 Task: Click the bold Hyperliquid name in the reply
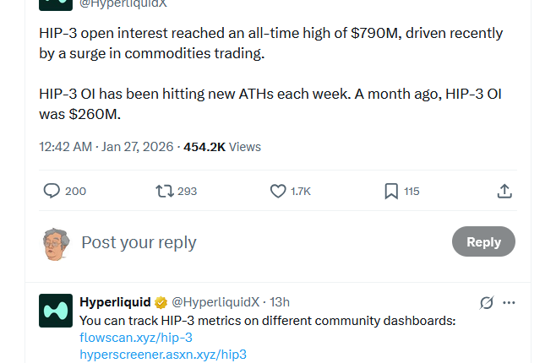115,302
